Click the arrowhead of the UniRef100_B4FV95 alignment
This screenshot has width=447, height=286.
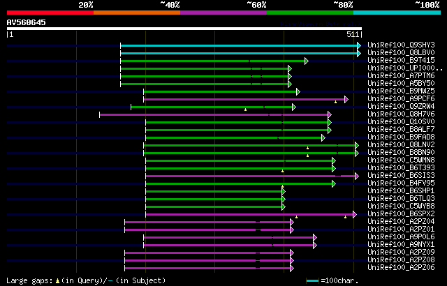pyautogui.click(x=334, y=184)
